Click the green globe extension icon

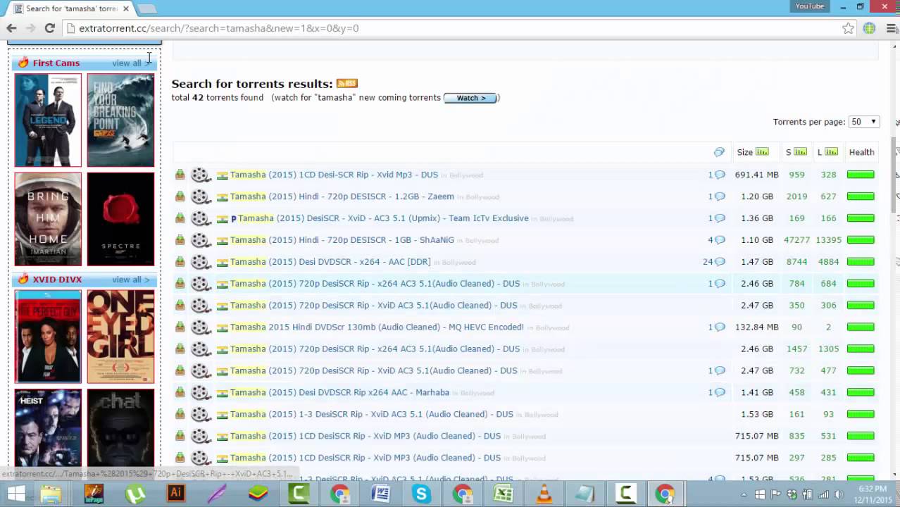[x=869, y=28]
